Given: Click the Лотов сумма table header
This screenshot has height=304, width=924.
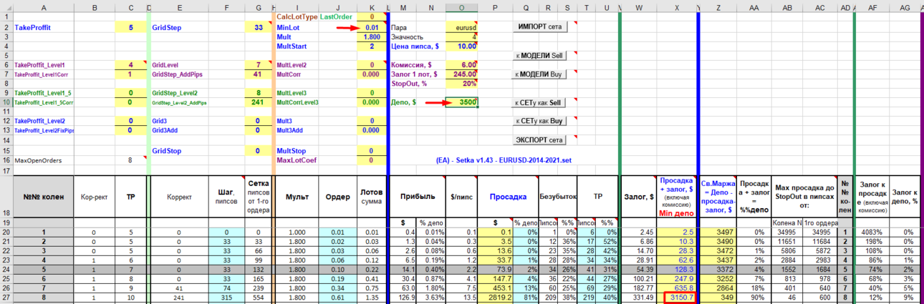Looking at the screenshot, I should [370, 196].
